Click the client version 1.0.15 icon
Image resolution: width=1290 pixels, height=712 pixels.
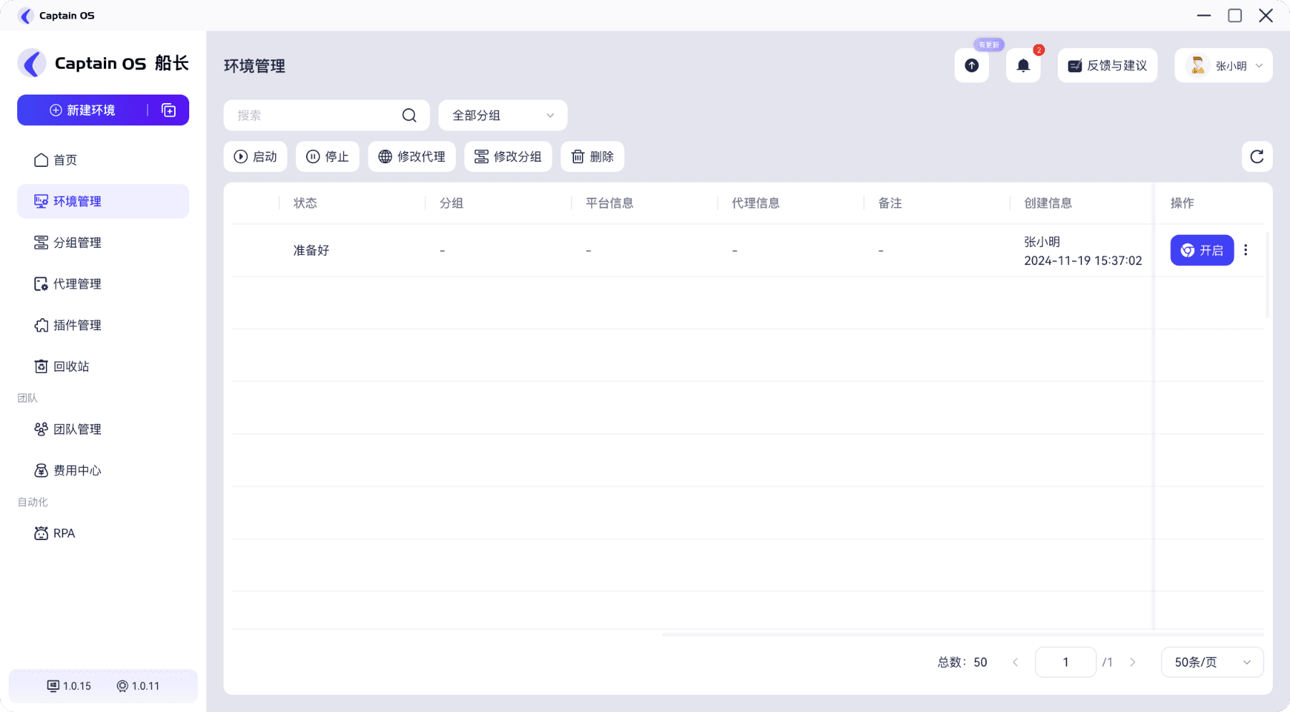coord(53,686)
